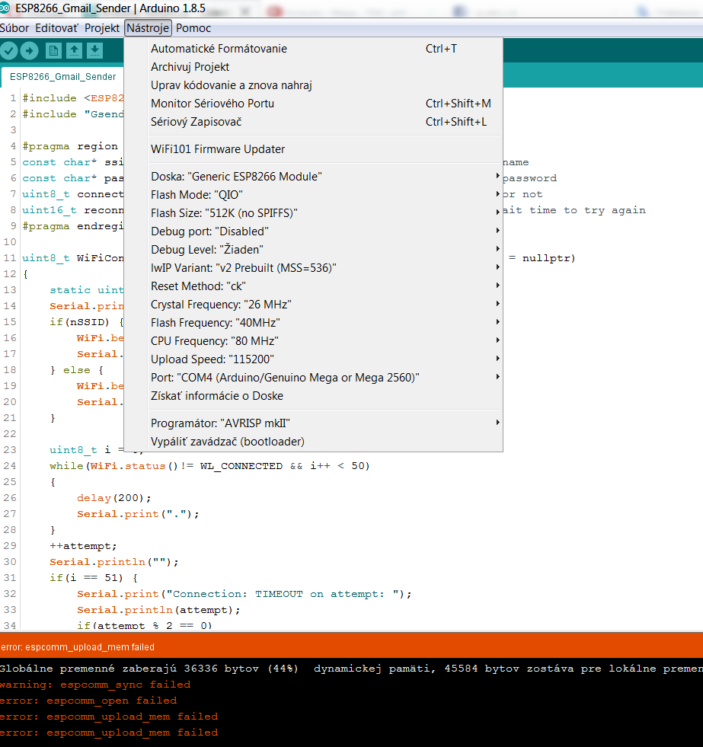Select Monitor Sériového Portu menu entry
This screenshot has height=747, width=703.
pyautogui.click(x=212, y=104)
